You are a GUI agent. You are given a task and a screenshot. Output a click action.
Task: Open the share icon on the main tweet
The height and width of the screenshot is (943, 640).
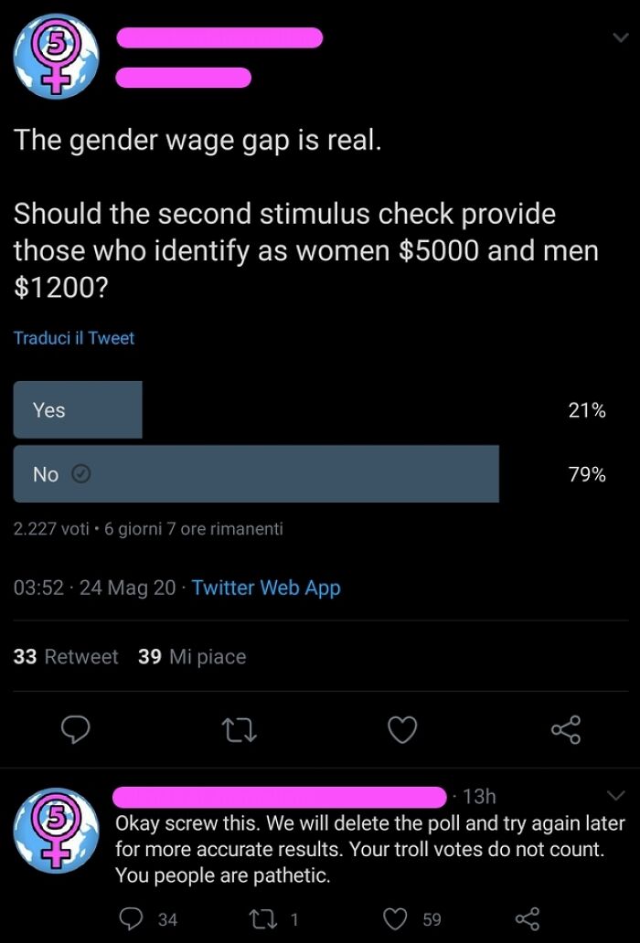565,729
